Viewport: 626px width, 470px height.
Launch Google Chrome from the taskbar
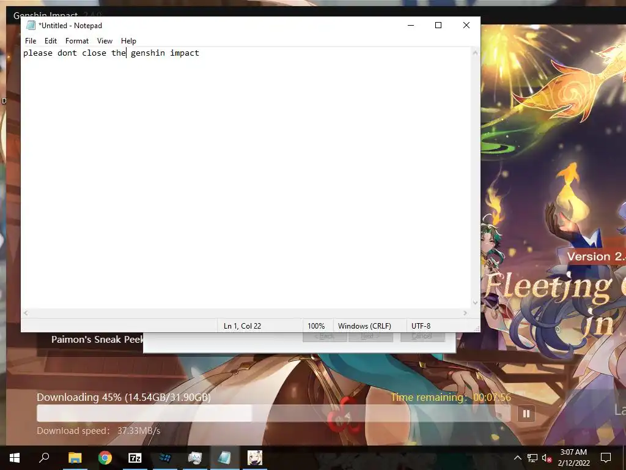click(x=105, y=458)
